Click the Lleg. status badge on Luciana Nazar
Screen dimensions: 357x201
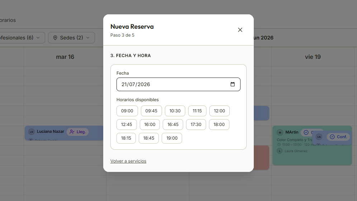tap(78, 132)
